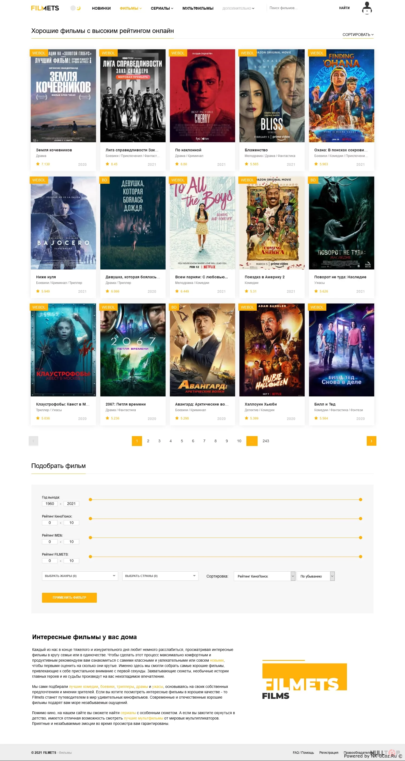The width and height of the screenshot is (405, 761).
Task: Jump to last page 243
Action: 266,441
